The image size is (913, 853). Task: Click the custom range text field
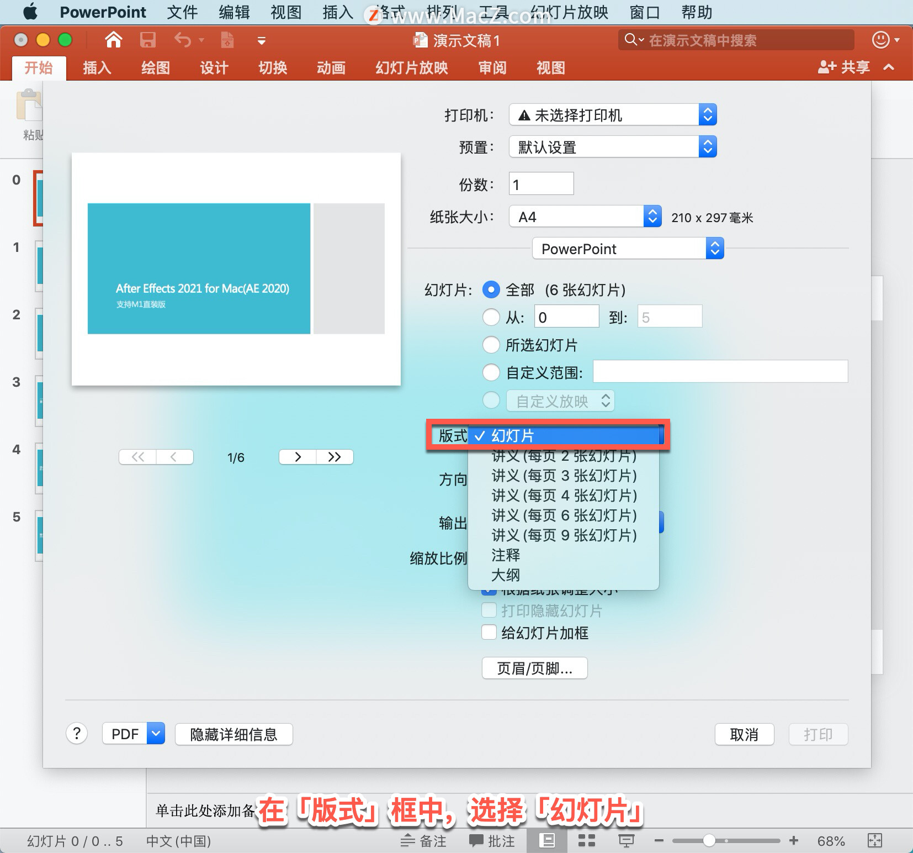coord(720,372)
